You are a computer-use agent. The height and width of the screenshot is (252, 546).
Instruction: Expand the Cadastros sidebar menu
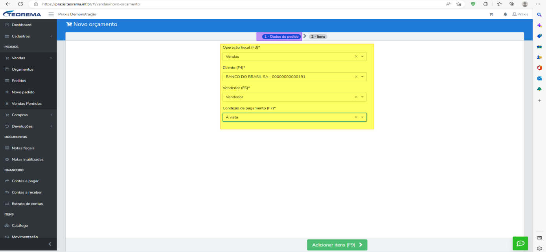coord(28,36)
